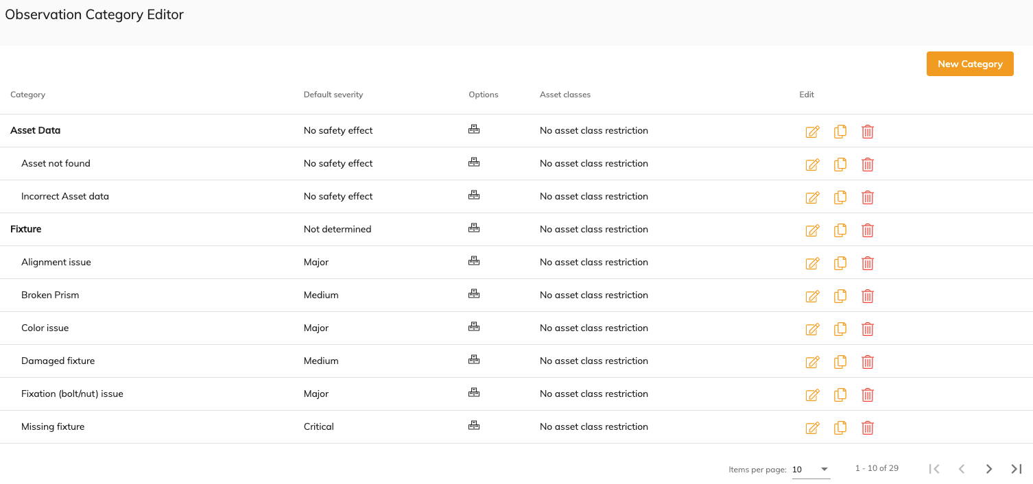The width and height of the screenshot is (1033, 484).
Task: Edit the Alignment issue category
Action: click(x=812, y=263)
